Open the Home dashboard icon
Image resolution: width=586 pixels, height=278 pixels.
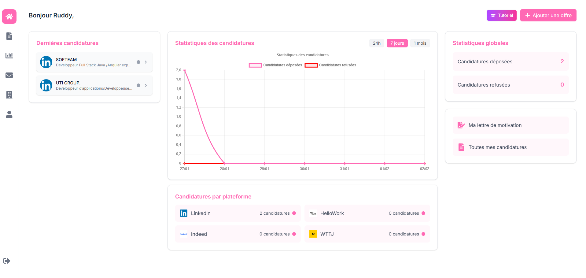tap(9, 16)
